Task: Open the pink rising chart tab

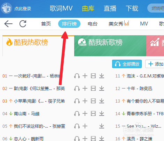Action: point(155,46)
